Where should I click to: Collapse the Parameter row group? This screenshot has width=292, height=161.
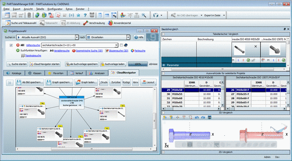click(x=164, y=65)
